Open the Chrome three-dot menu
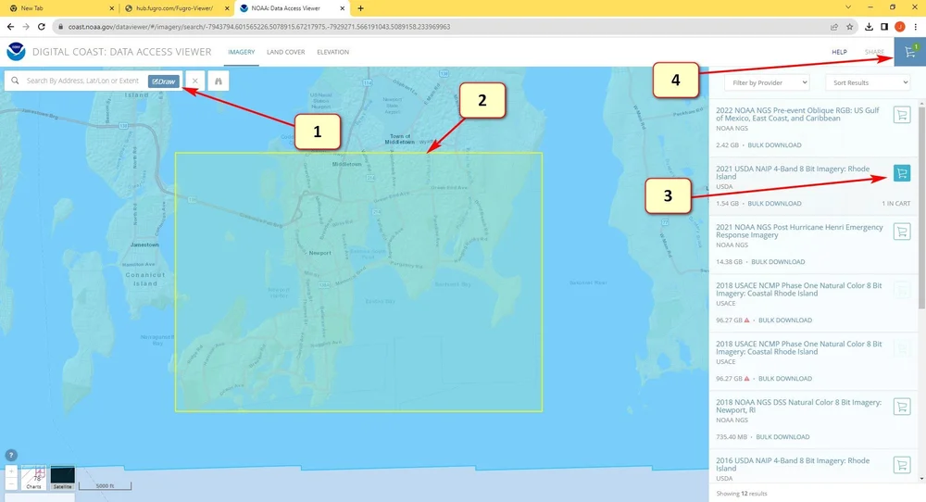Image resolution: width=926 pixels, height=502 pixels. 916,27
